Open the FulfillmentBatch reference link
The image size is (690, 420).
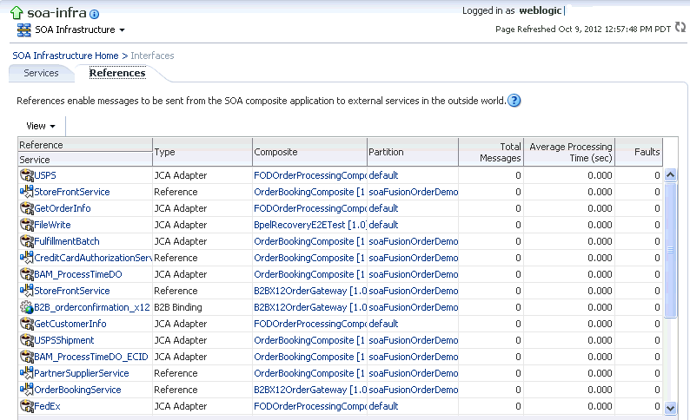pyautogui.click(x=67, y=241)
